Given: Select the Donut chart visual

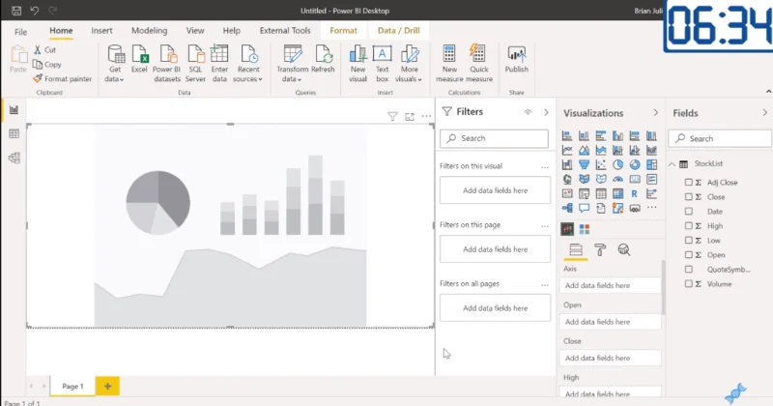Looking at the screenshot, I should pyautogui.click(x=635, y=164).
